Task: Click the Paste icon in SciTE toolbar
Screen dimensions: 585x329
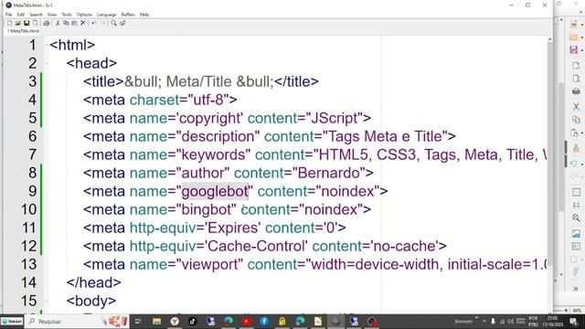Action: [74, 23]
